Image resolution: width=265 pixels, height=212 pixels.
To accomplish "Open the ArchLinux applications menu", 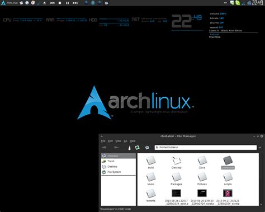I will point(10,3).
